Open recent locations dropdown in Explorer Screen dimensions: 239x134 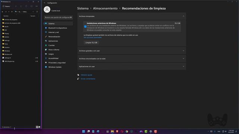click(9, 12)
